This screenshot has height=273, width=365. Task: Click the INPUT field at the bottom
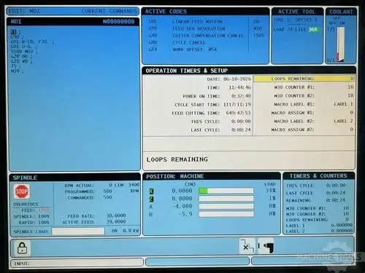point(77,263)
